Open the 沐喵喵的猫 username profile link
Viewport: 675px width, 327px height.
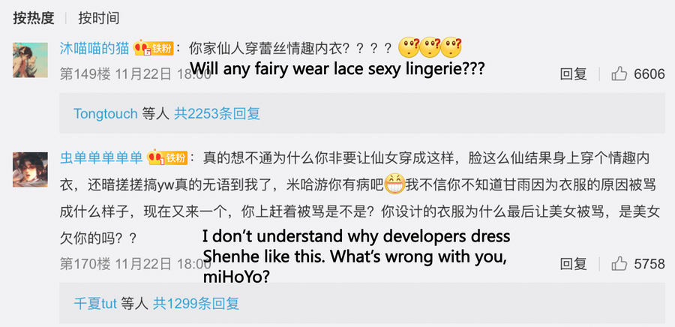pos(94,49)
